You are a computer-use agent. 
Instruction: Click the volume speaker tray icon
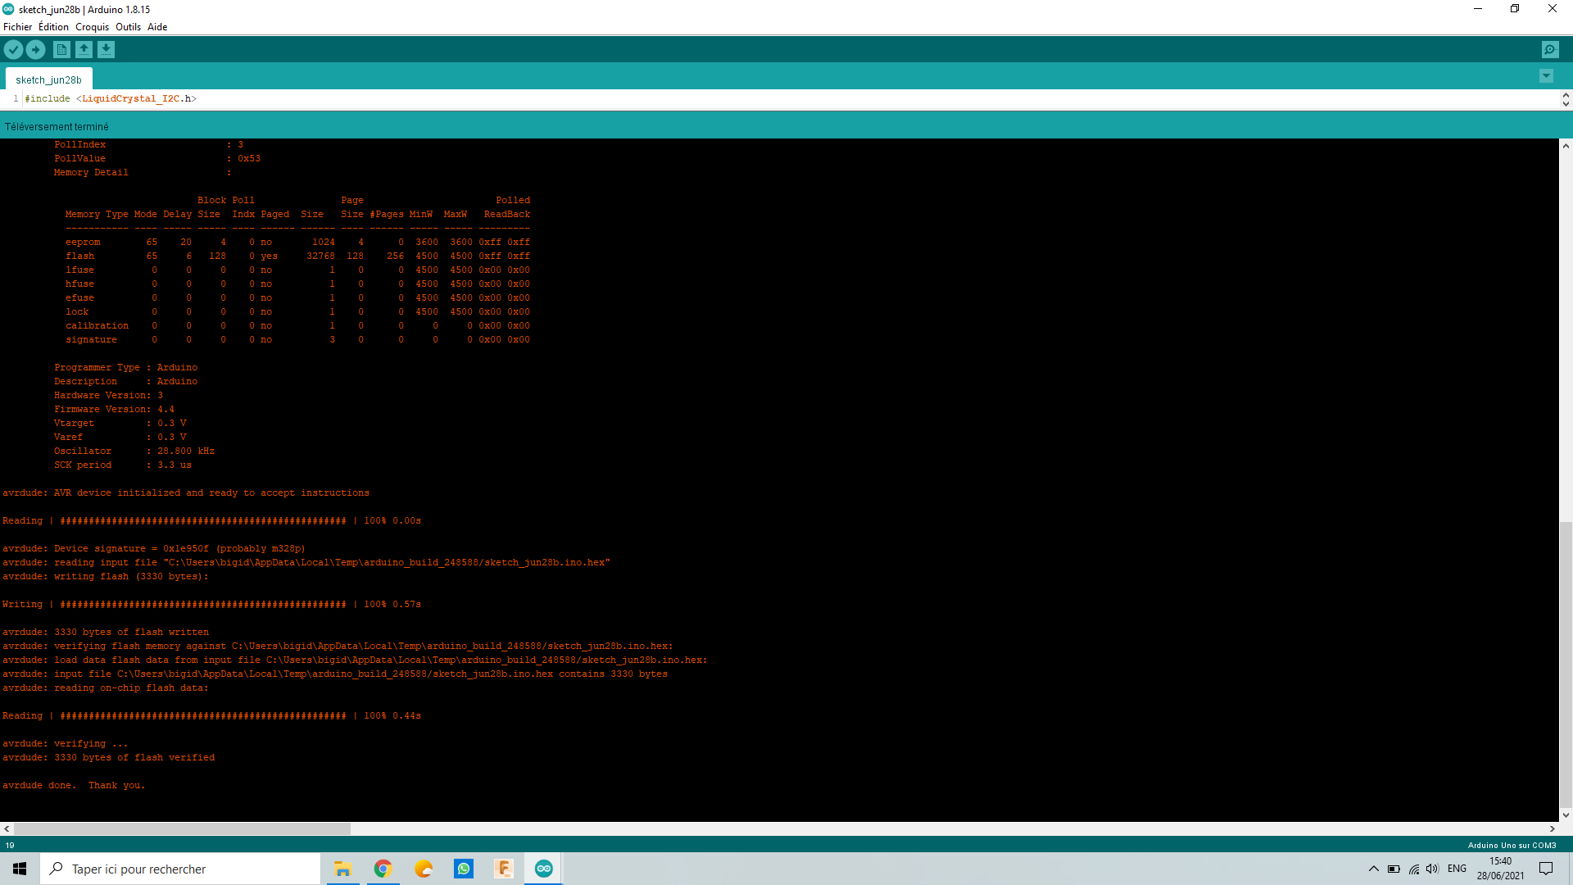tap(1432, 869)
